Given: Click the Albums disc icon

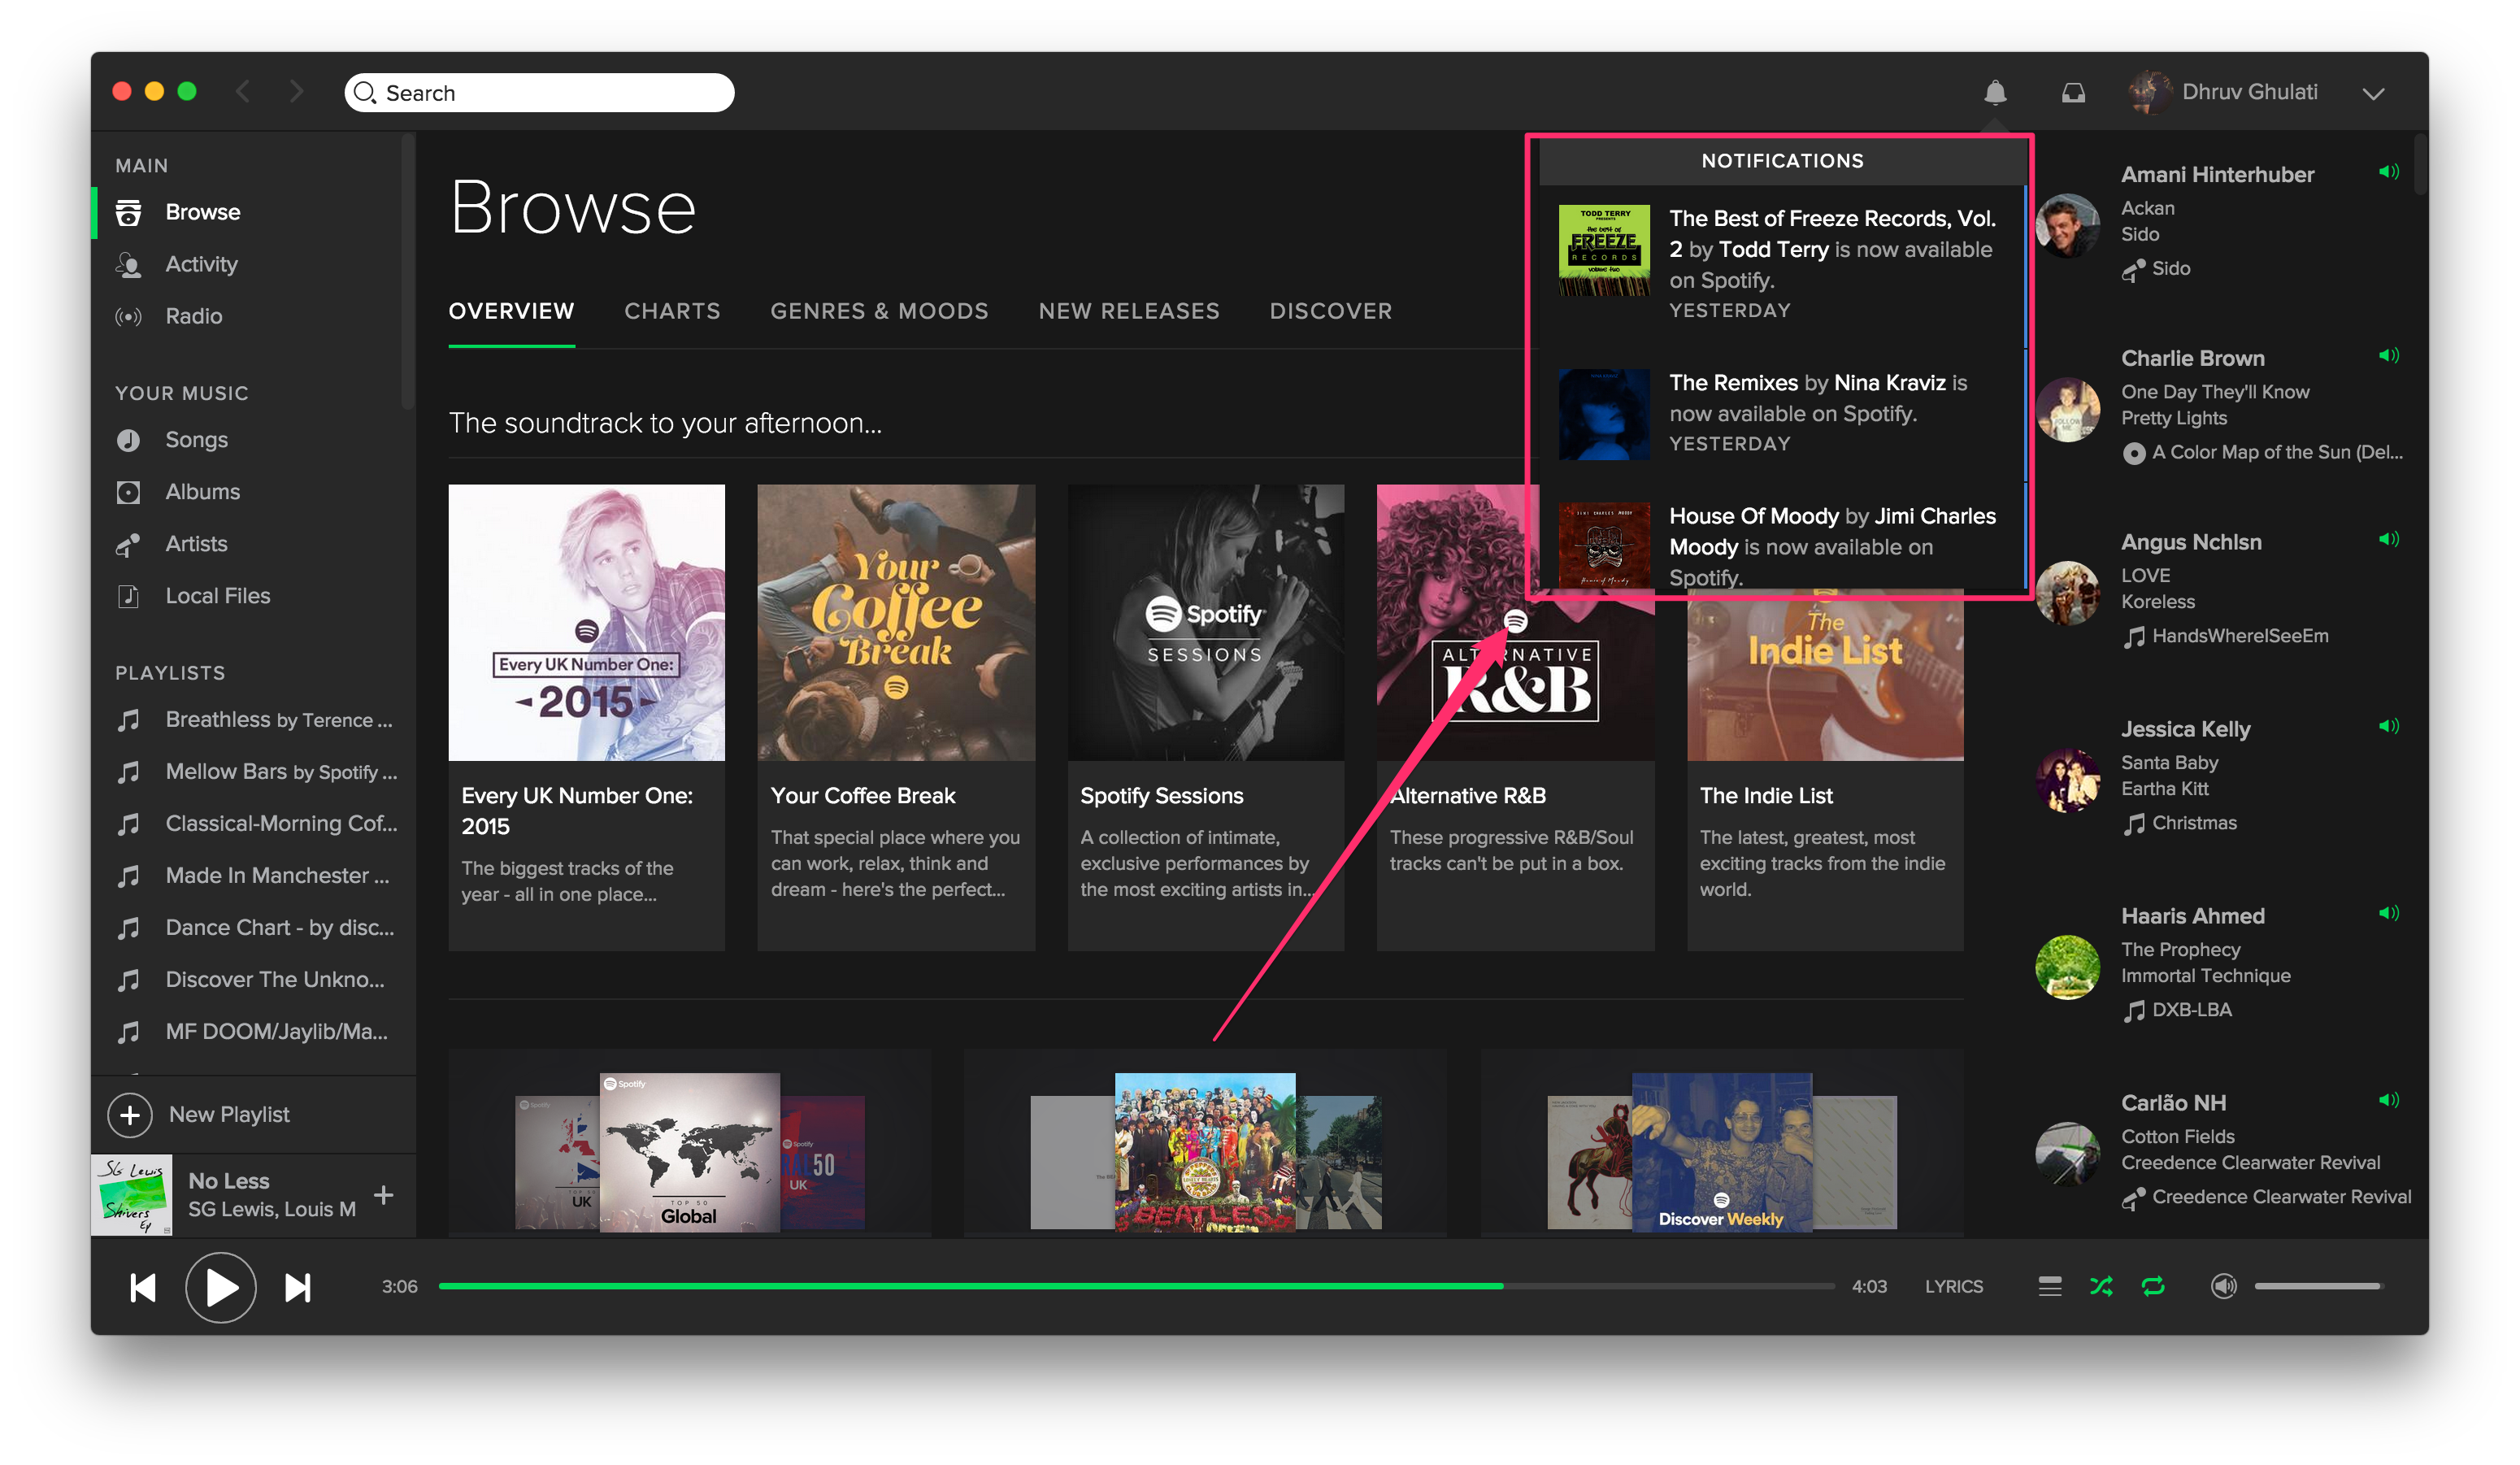Looking at the screenshot, I should tap(128, 493).
